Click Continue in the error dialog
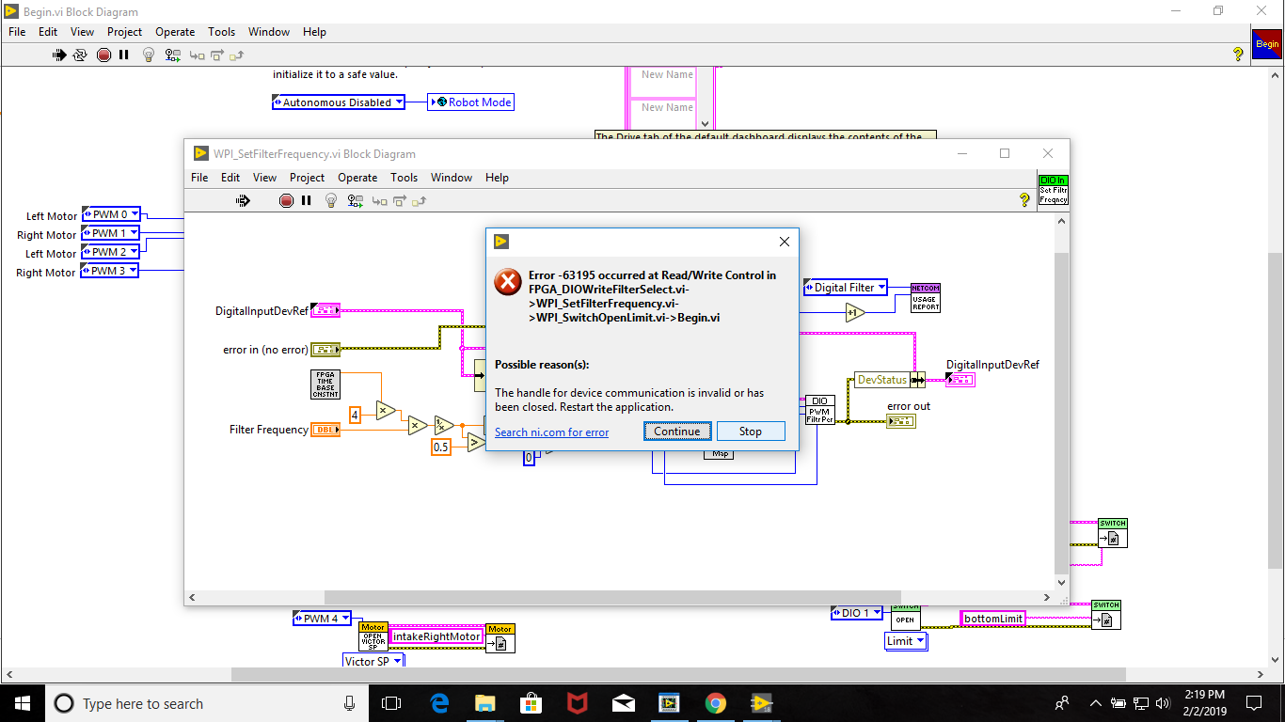 click(677, 432)
